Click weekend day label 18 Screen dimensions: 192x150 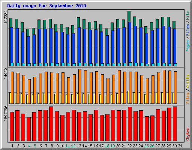click(107, 146)
